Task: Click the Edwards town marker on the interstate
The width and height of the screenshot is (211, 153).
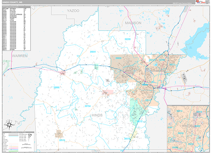Action: coord(63,73)
